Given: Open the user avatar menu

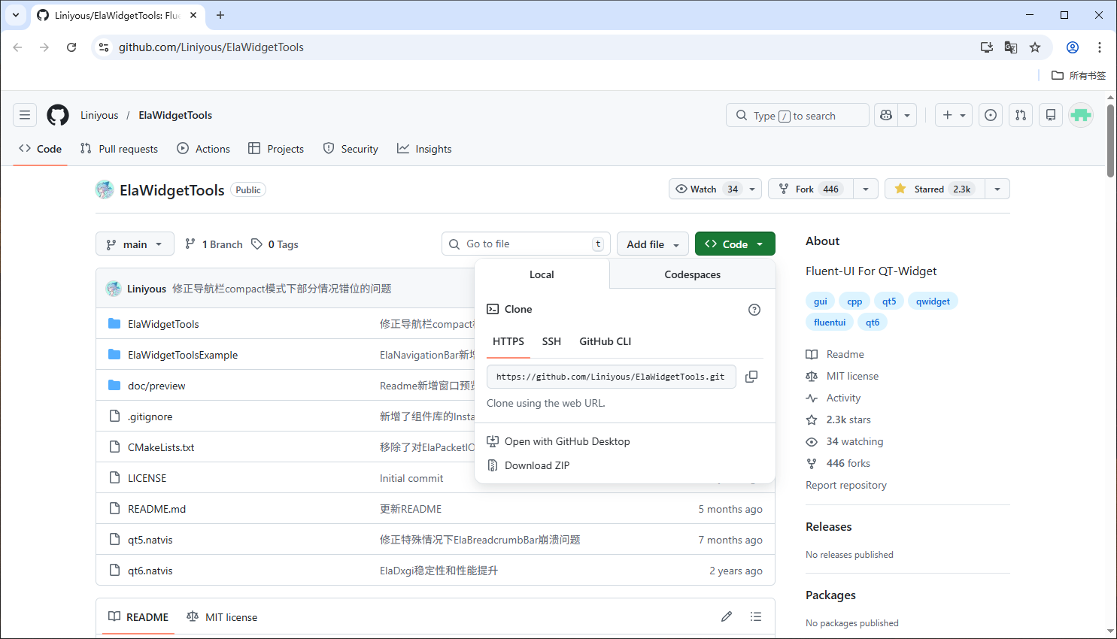Looking at the screenshot, I should tap(1081, 115).
